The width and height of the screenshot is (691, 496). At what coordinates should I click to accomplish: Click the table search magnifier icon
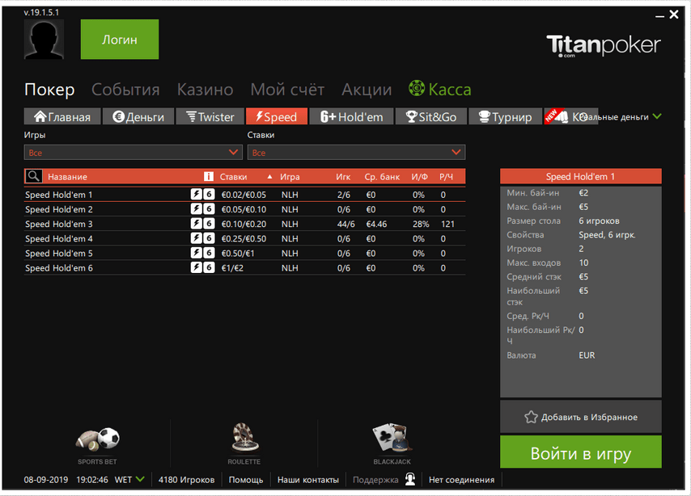pos(33,176)
